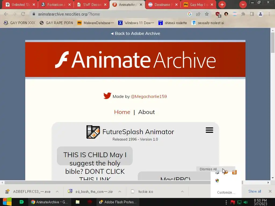Open the Chrome three-dot menu
This screenshot has height=206, width=275.
point(269,14)
